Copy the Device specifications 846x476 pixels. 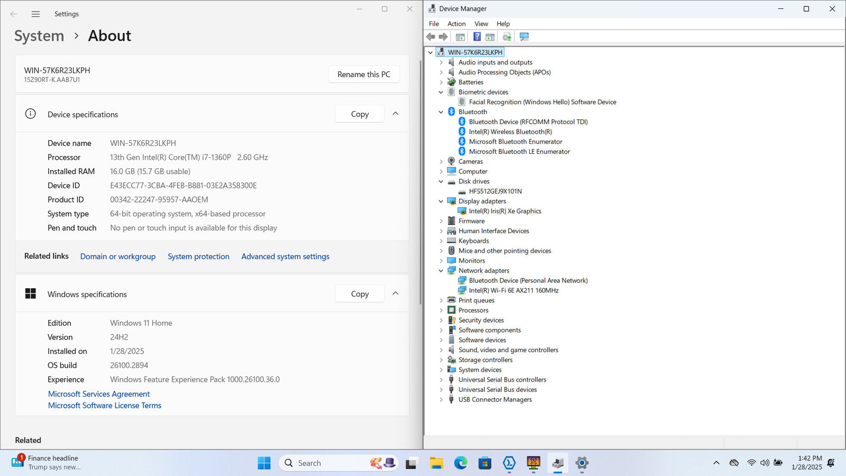click(360, 114)
